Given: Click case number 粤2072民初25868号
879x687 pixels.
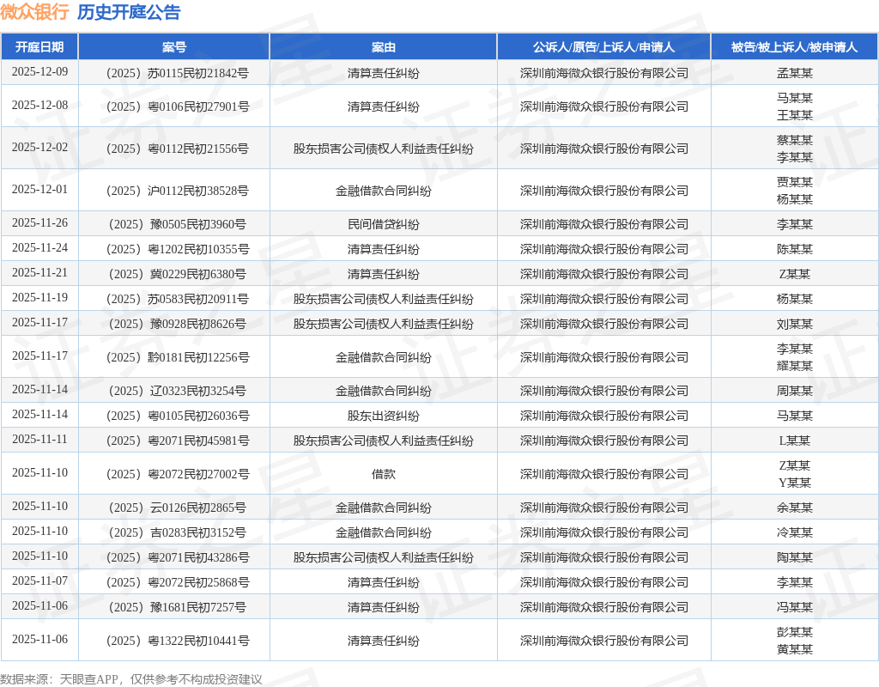Looking at the screenshot, I should [178, 582].
